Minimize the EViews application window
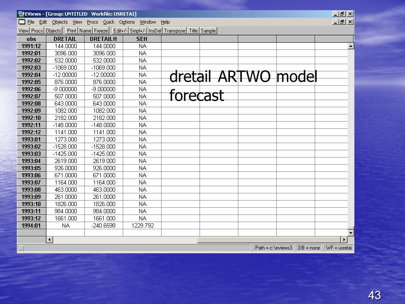Image resolution: width=405 pixels, height=304 pixels. [335, 14]
